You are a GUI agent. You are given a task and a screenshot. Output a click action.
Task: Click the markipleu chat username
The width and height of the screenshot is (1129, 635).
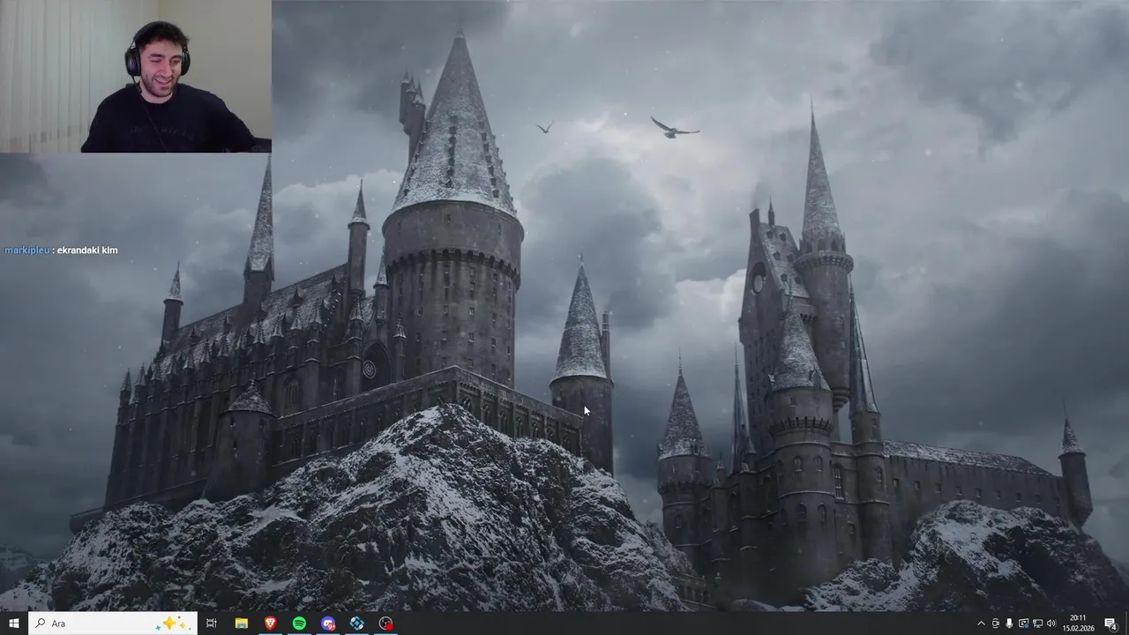[x=27, y=250]
